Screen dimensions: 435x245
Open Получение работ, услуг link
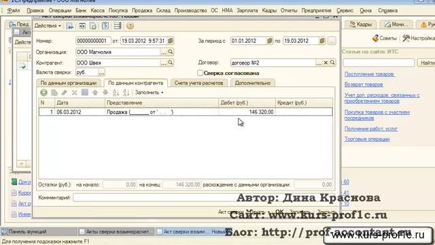tap(371, 129)
